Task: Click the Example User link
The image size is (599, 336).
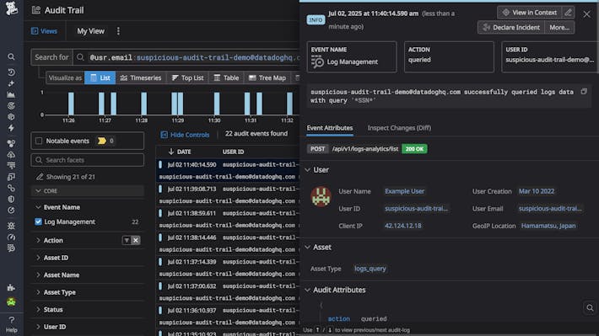Action: (x=404, y=191)
